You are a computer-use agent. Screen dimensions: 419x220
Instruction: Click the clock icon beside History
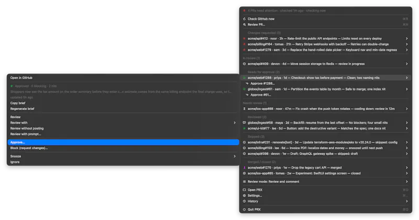(x=244, y=201)
